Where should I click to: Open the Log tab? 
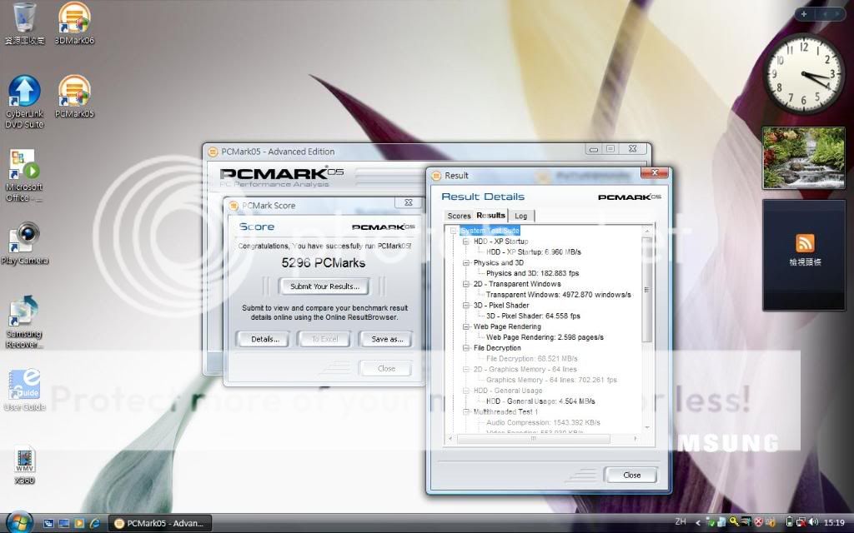click(x=520, y=216)
